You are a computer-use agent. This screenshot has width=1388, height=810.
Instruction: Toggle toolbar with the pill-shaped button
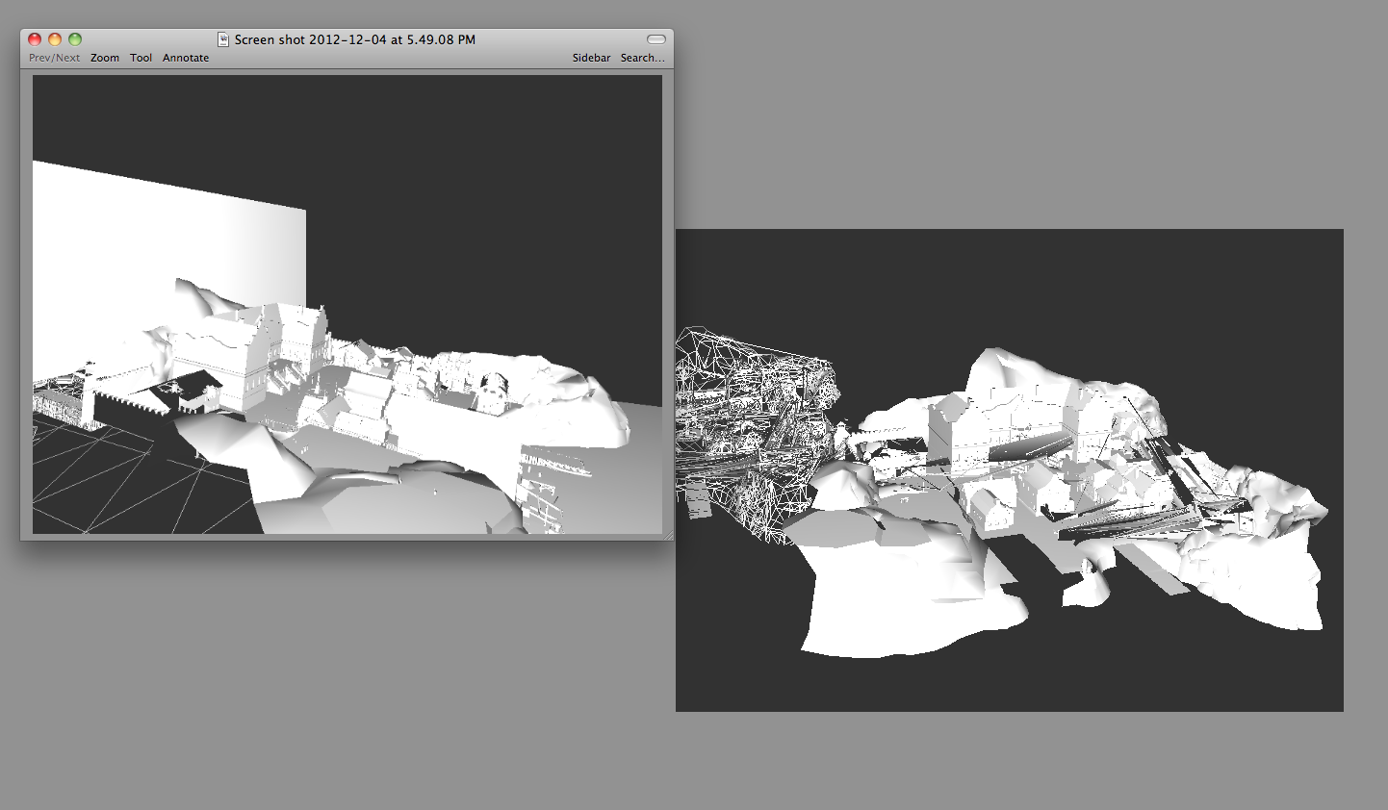[x=655, y=39]
